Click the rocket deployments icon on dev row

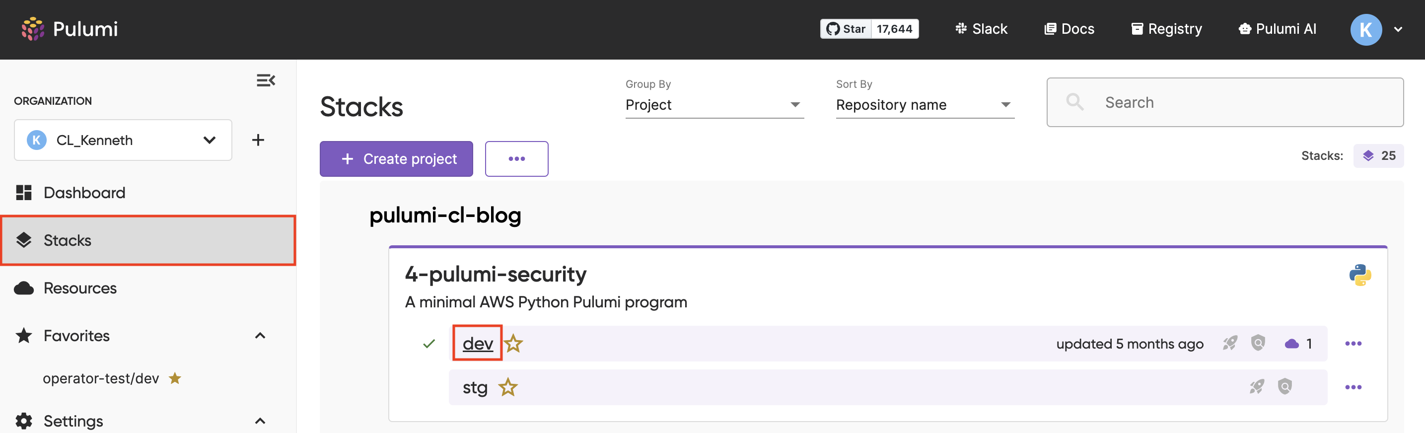coord(1229,344)
